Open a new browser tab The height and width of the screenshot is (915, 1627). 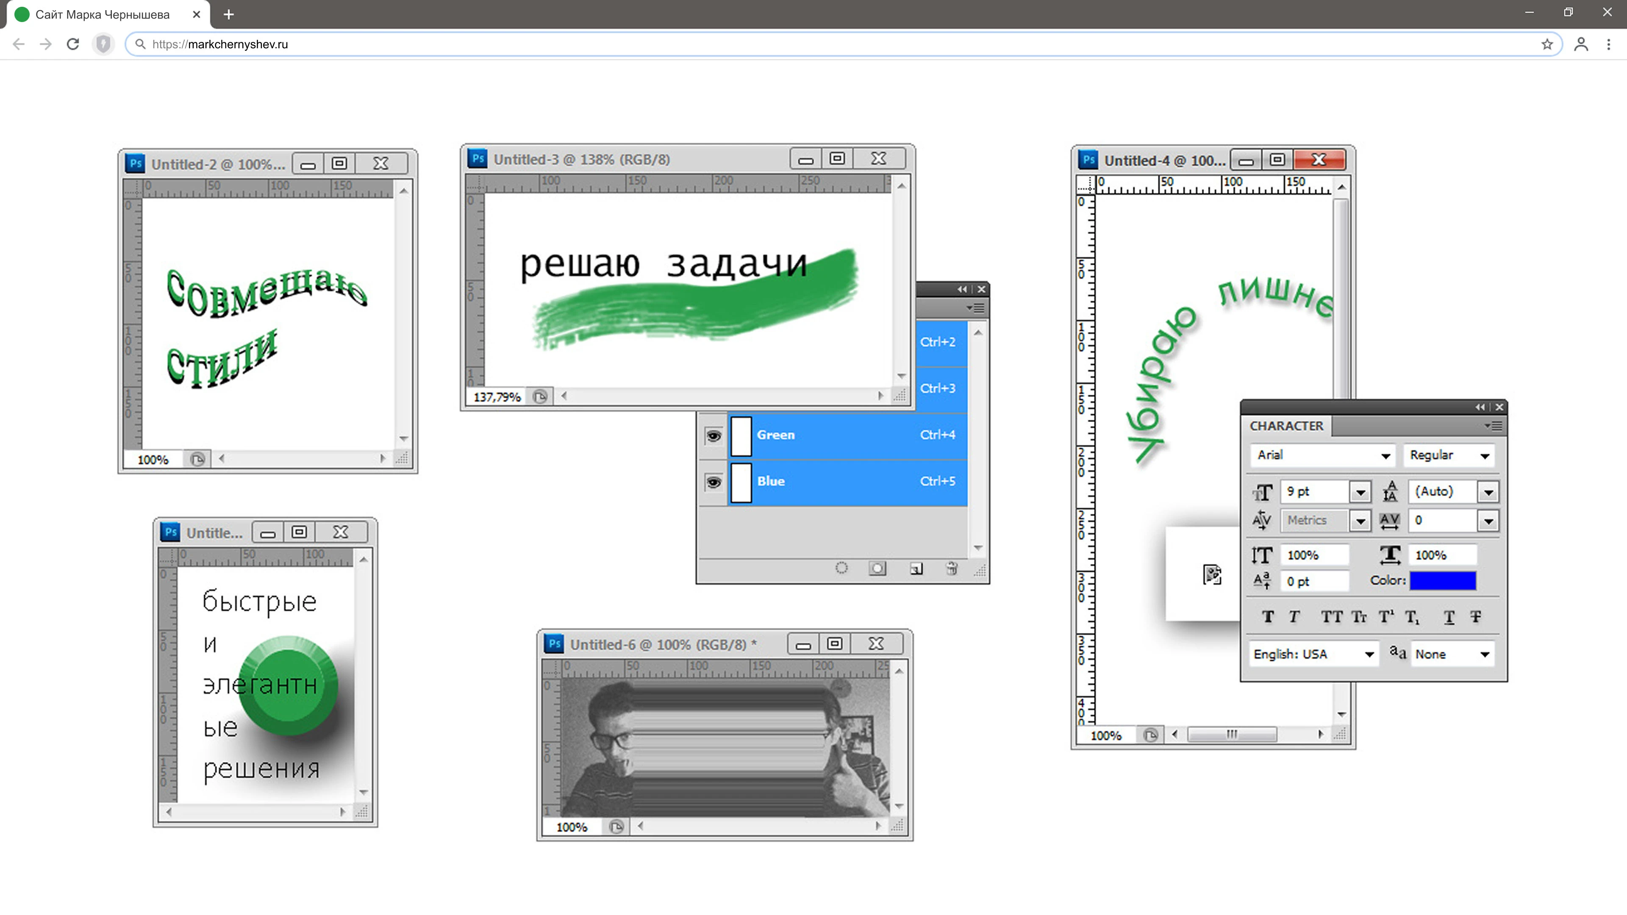pyautogui.click(x=229, y=14)
